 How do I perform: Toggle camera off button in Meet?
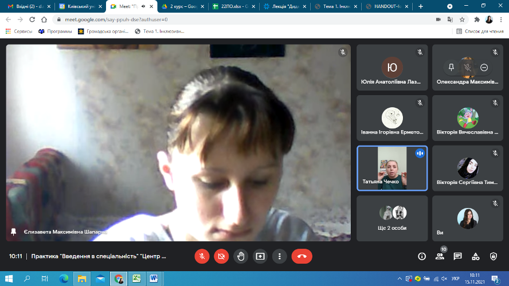[221, 256]
